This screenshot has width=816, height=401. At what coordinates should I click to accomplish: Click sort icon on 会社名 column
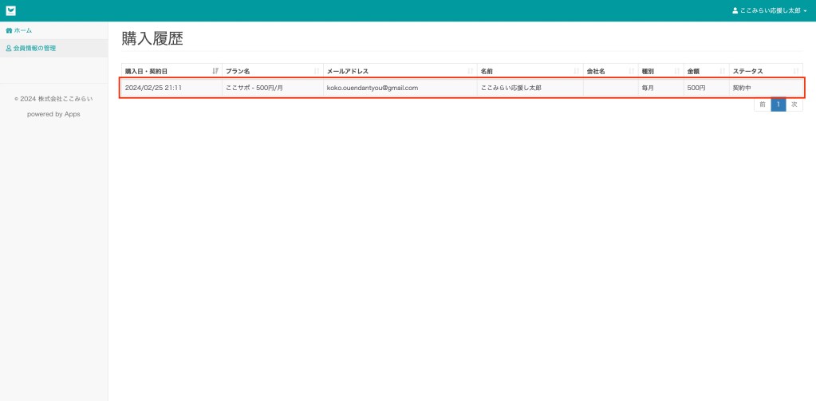632,71
